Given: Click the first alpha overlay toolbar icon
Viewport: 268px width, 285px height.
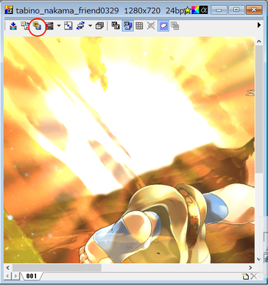Looking at the screenshot, I should point(116,26).
